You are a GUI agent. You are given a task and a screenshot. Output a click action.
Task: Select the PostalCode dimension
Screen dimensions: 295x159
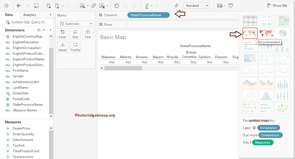[21, 99]
